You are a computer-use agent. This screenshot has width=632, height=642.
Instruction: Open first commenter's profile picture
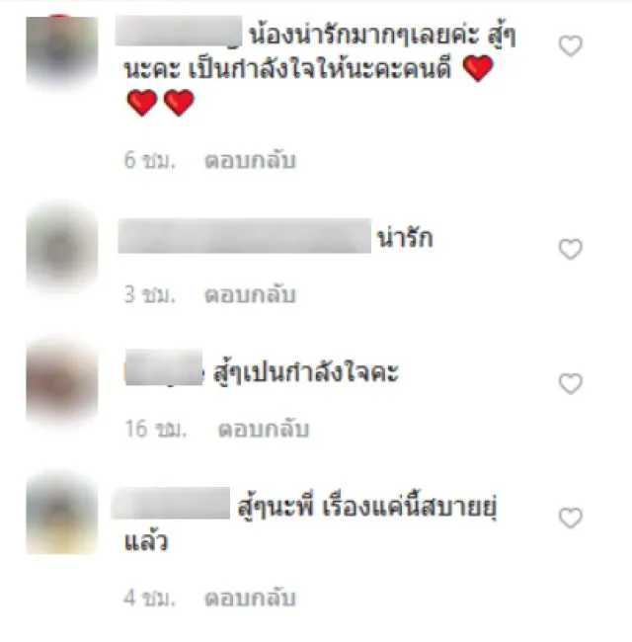pos(62,52)
